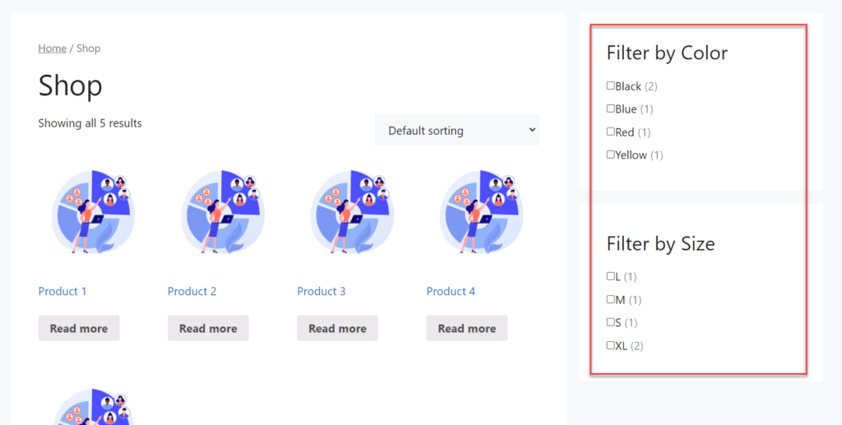
Task: Go to Home breadcrumb link
Action: click(52, 49)
